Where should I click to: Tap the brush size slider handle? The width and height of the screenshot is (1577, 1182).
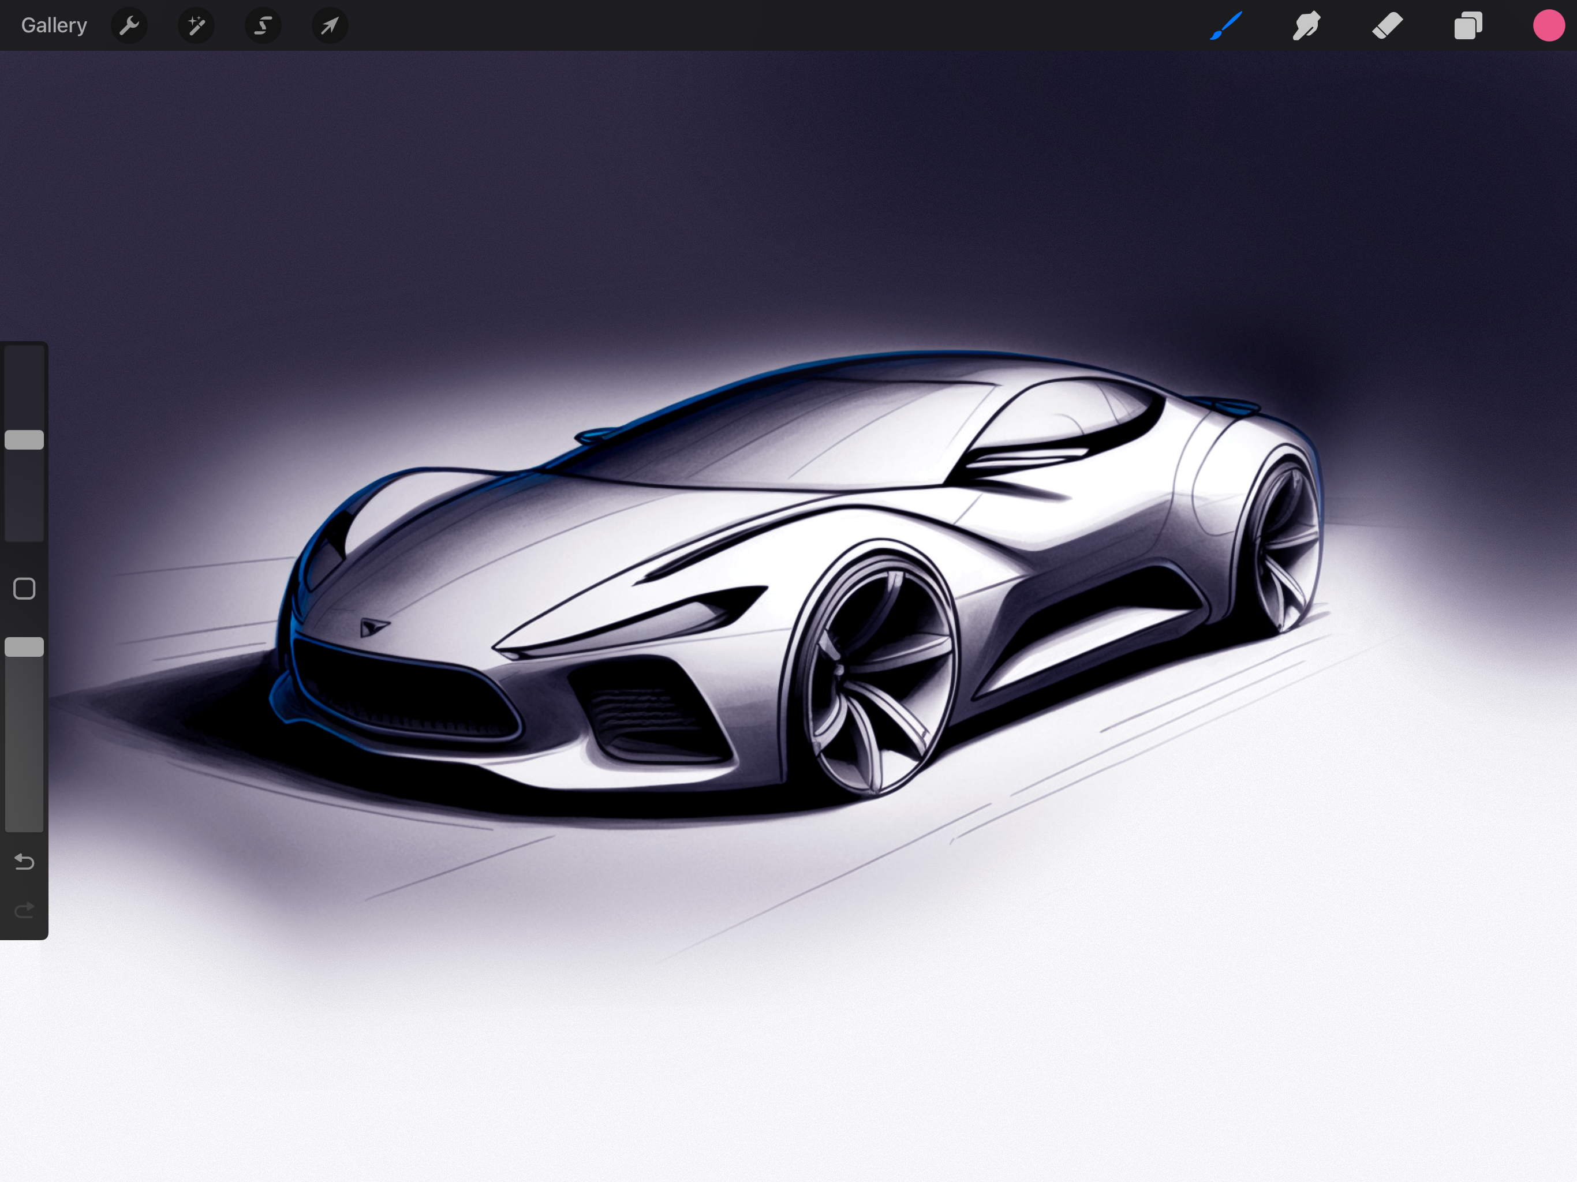25,439
